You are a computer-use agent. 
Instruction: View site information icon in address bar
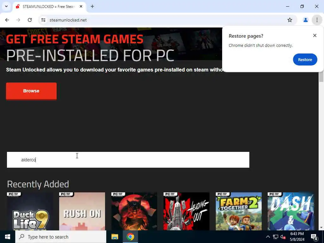tap(43, 20)
